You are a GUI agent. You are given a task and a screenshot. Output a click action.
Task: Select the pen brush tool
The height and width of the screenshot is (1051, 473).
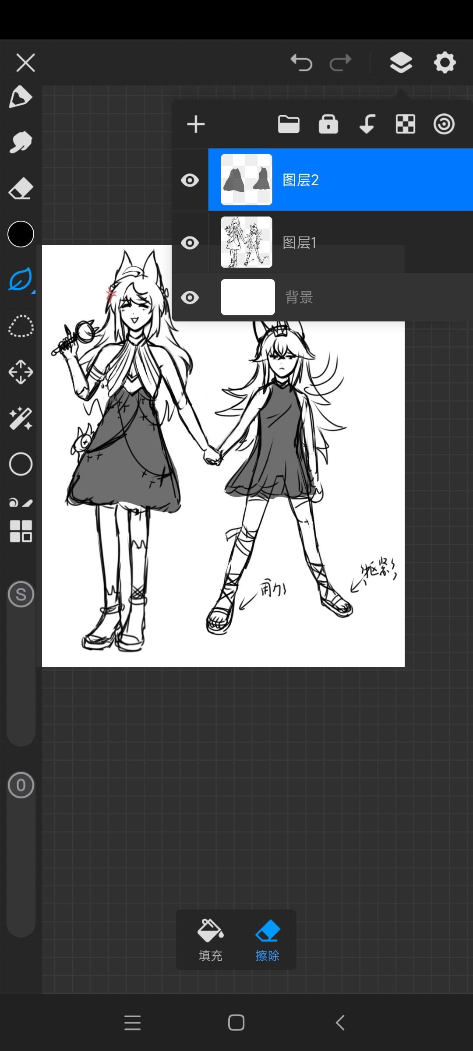(x=21, y=97)
